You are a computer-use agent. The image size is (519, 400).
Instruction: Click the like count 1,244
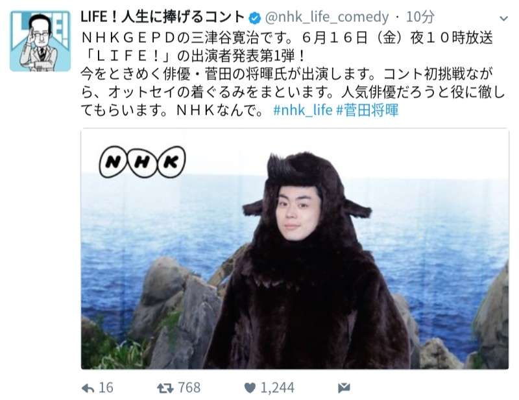point(278,388)
